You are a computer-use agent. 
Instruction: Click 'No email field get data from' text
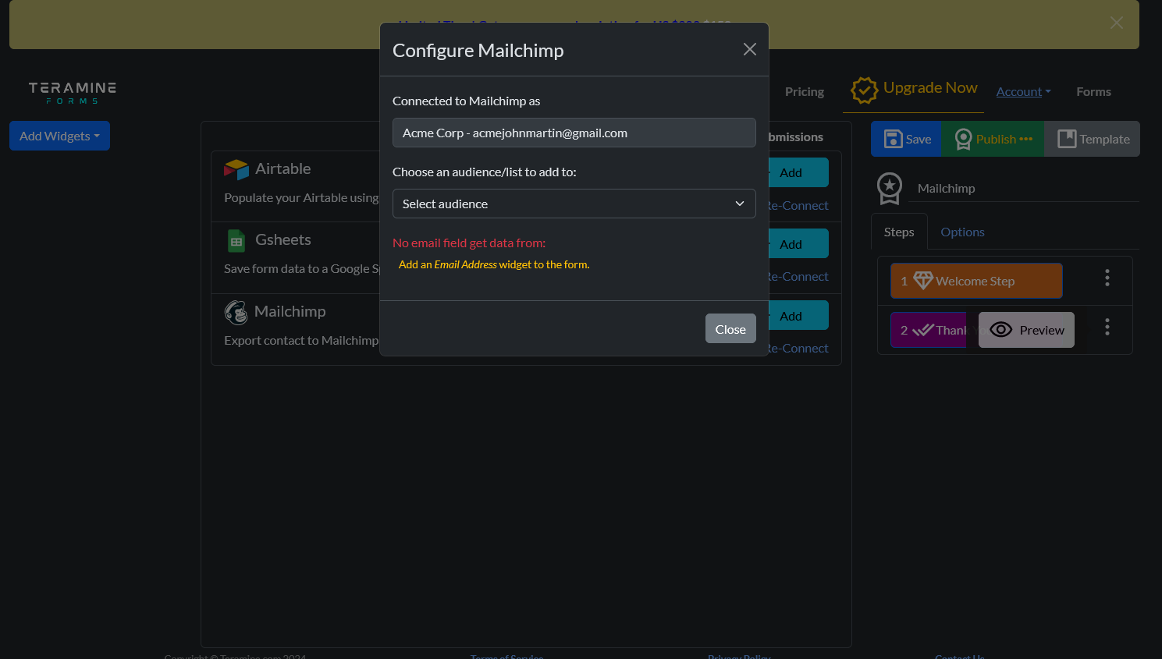[469, 243]
